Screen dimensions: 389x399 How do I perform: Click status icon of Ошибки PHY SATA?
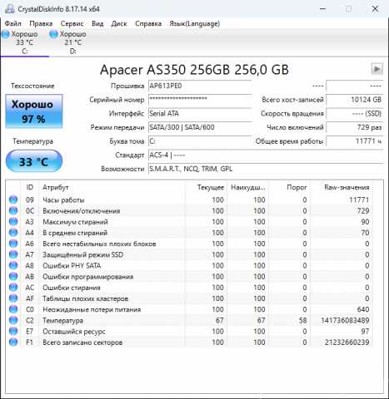tap(13, 265)
